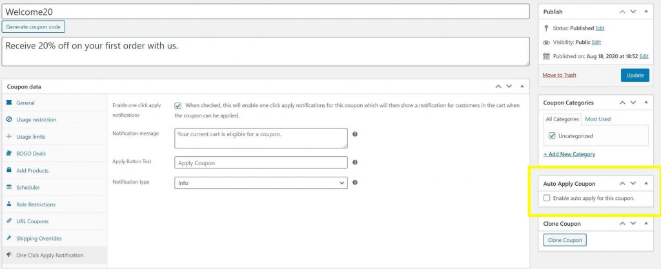Open the Usage restriction tab
The image size is (661, 269).
click(54, 119)
